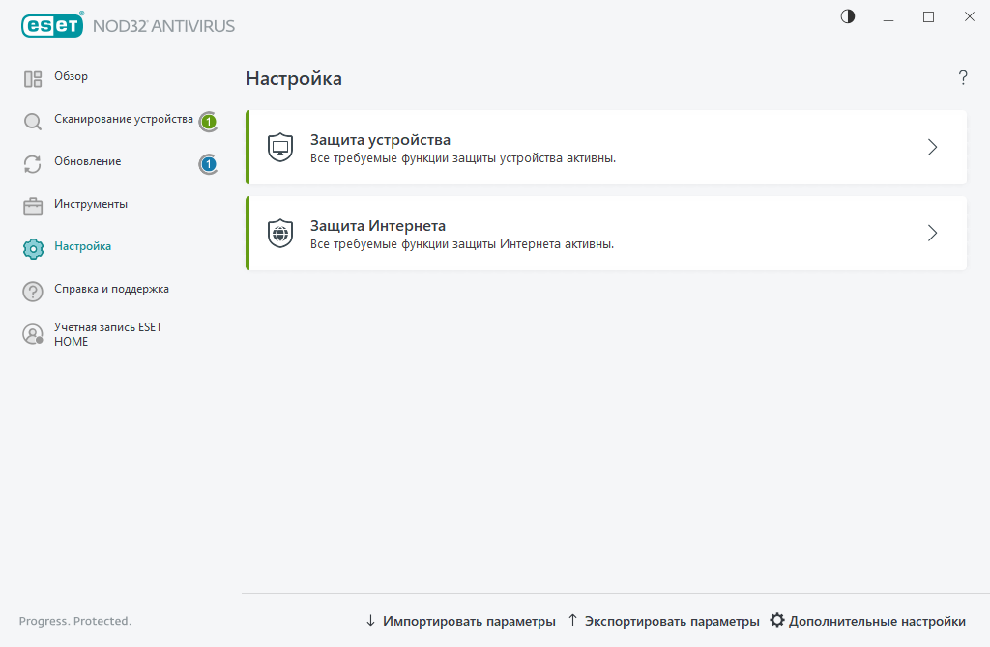Open Дополнительные настройки

pyautogui.click(x=877, y=621)
